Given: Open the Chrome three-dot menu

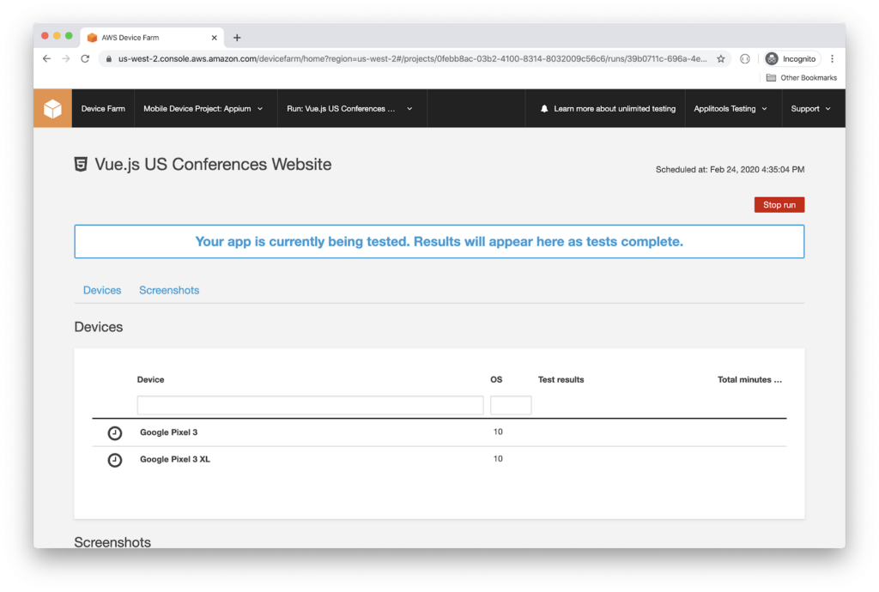Looking at the screenshot, I should point(832,59).
